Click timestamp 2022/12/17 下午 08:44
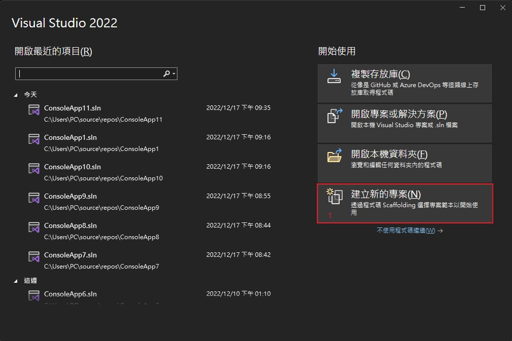The image size is (512, 341). [x=238, y=225]
